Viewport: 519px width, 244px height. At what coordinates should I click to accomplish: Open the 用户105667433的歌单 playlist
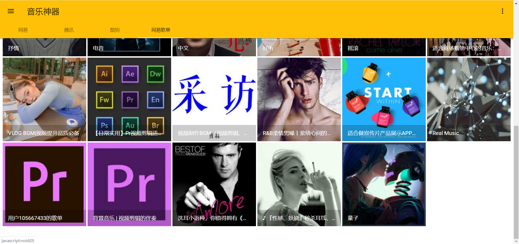(44, 184)
